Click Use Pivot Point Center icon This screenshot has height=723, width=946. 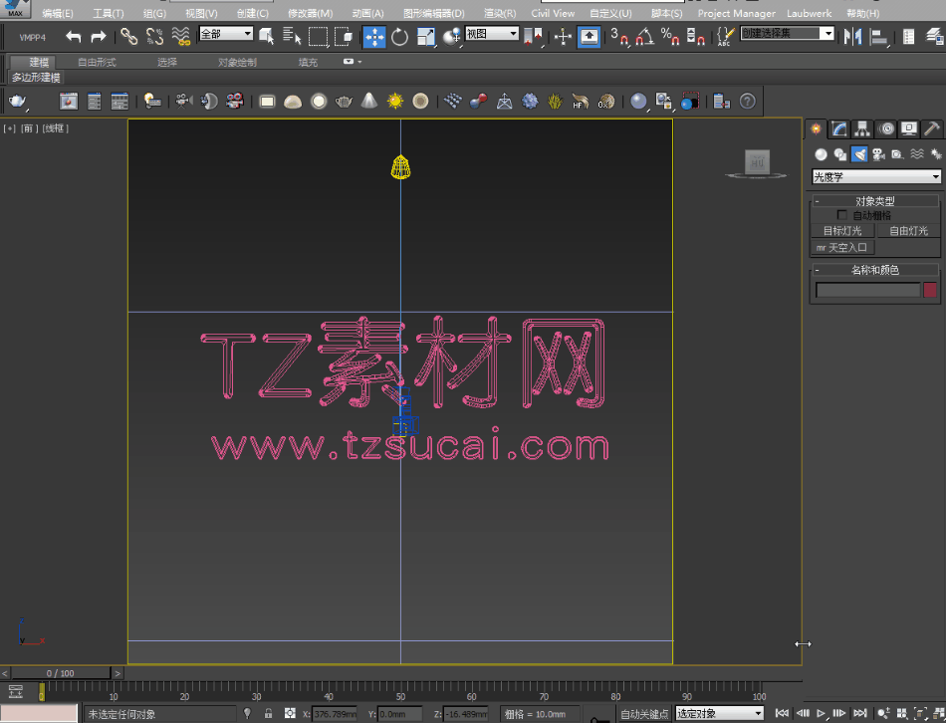[534, 37]
